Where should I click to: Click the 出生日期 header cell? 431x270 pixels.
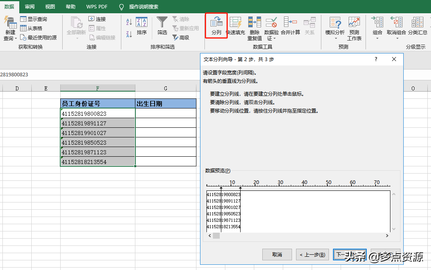[166, 103]
